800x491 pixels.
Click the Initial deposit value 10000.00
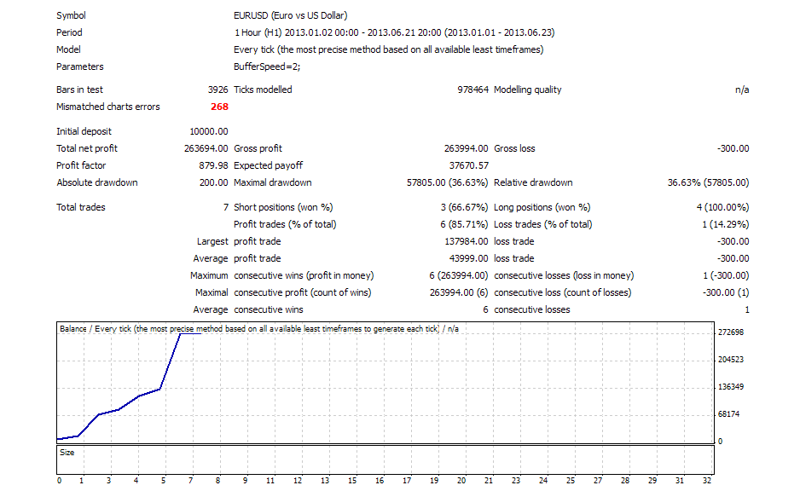(208, 131)
